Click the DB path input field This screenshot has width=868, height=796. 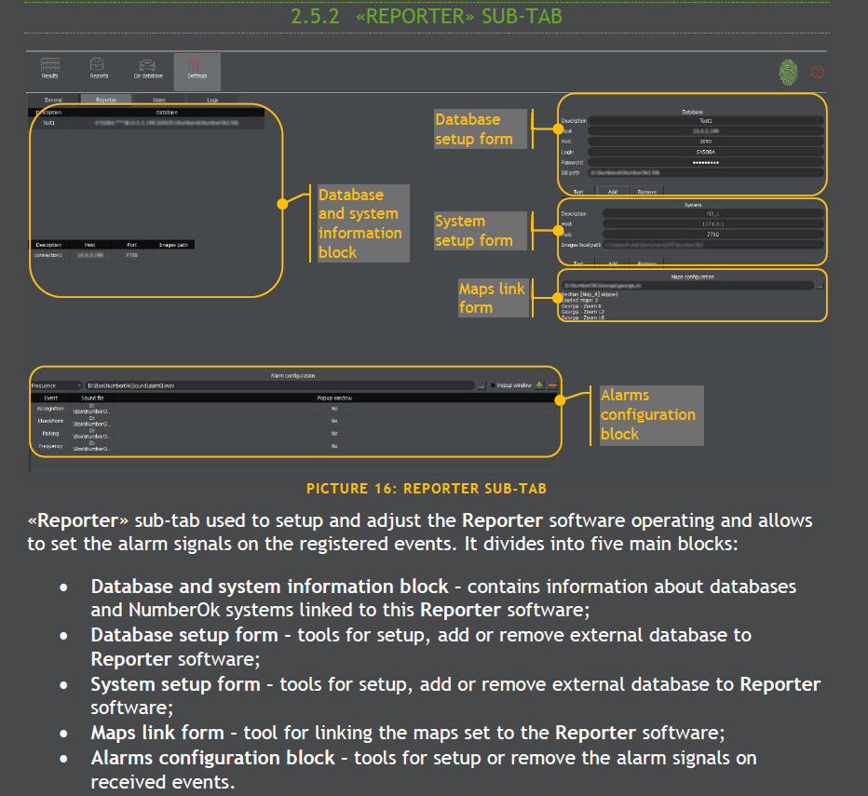coord(706,173)
